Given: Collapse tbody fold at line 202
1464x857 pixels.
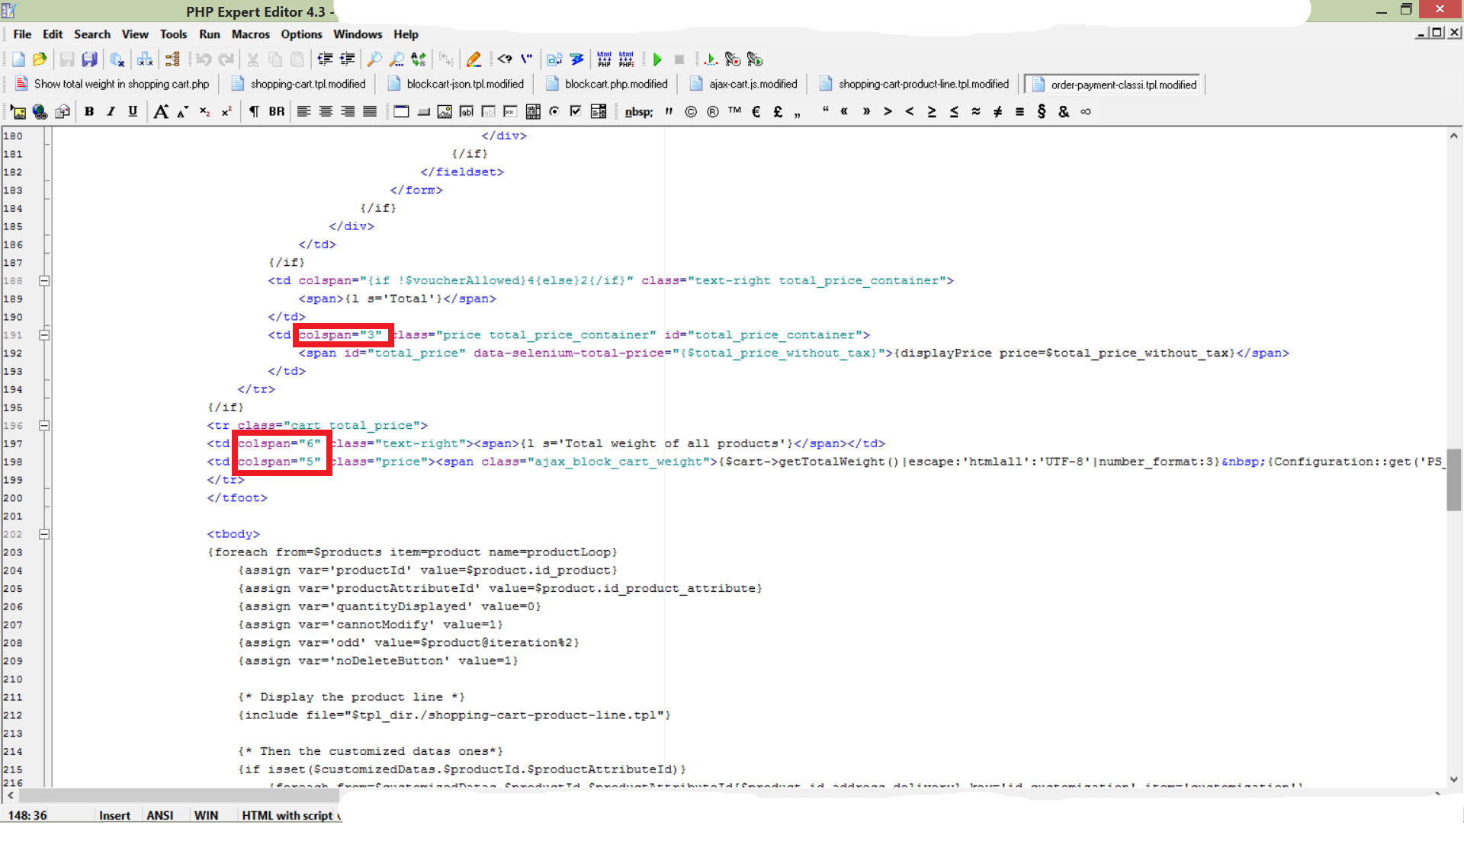Looking at the screenshot, I should coord(44,534).
